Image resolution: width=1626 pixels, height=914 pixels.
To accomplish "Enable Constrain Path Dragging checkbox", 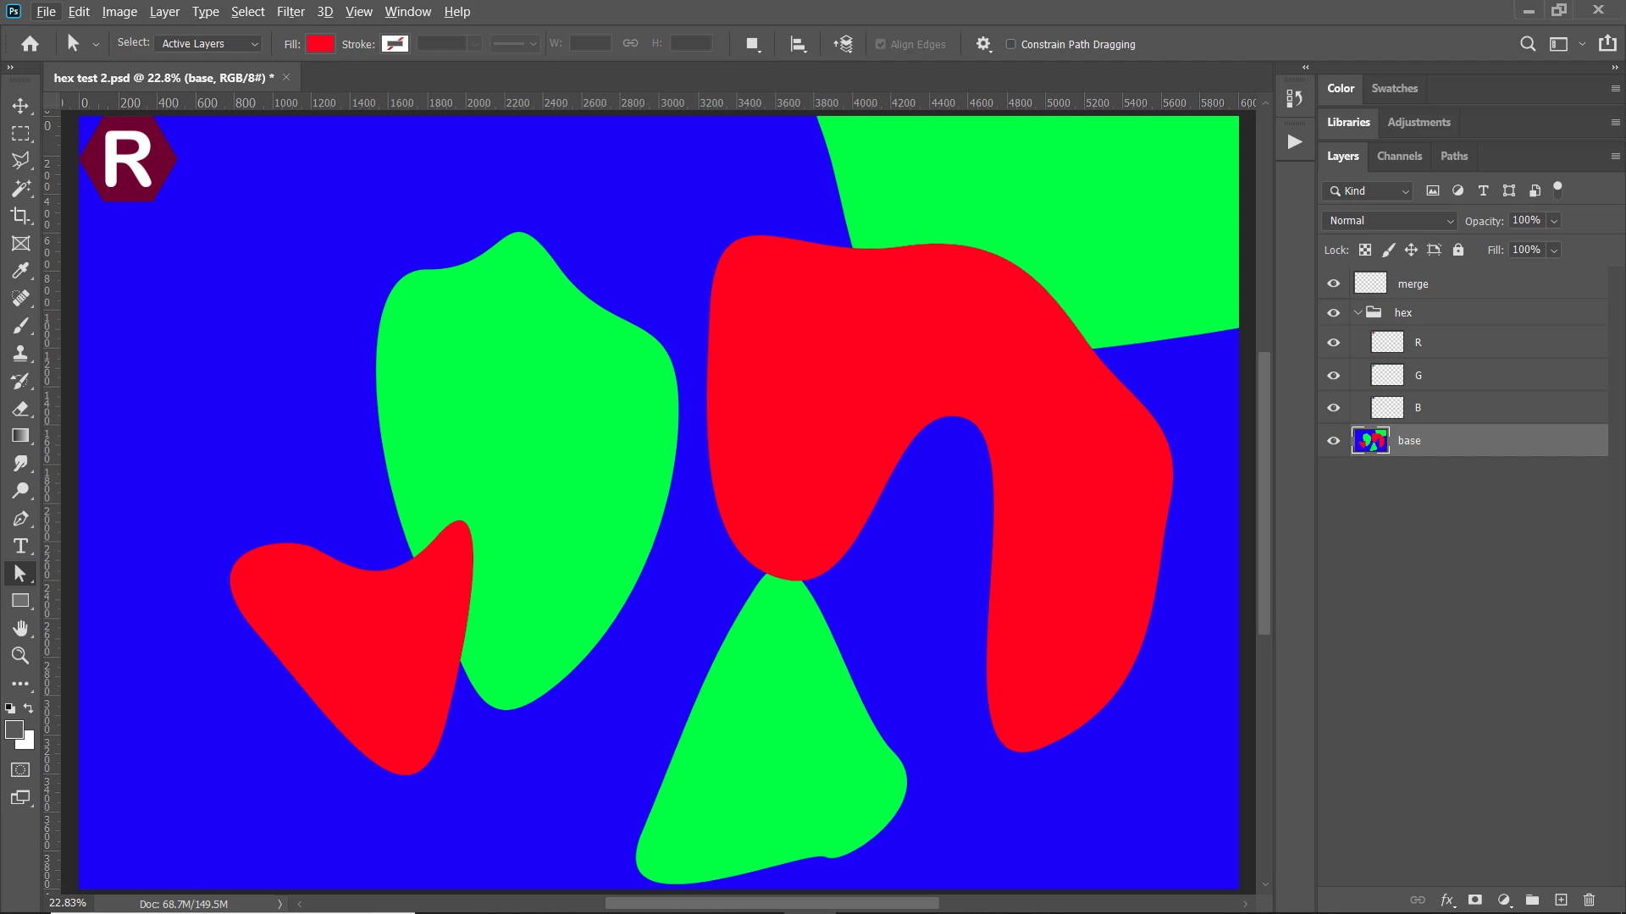I will coord(1010,44).
